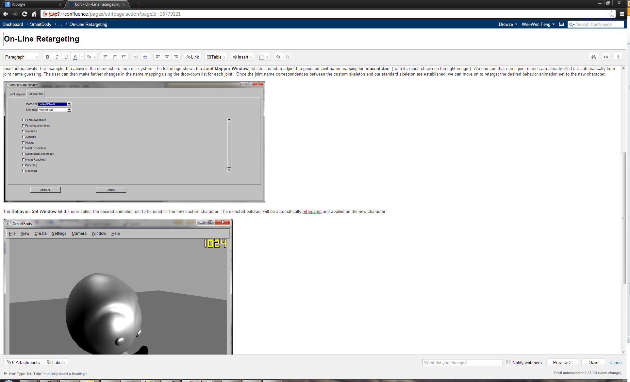
Task: Reload the browser page
Action: point(25,14)
